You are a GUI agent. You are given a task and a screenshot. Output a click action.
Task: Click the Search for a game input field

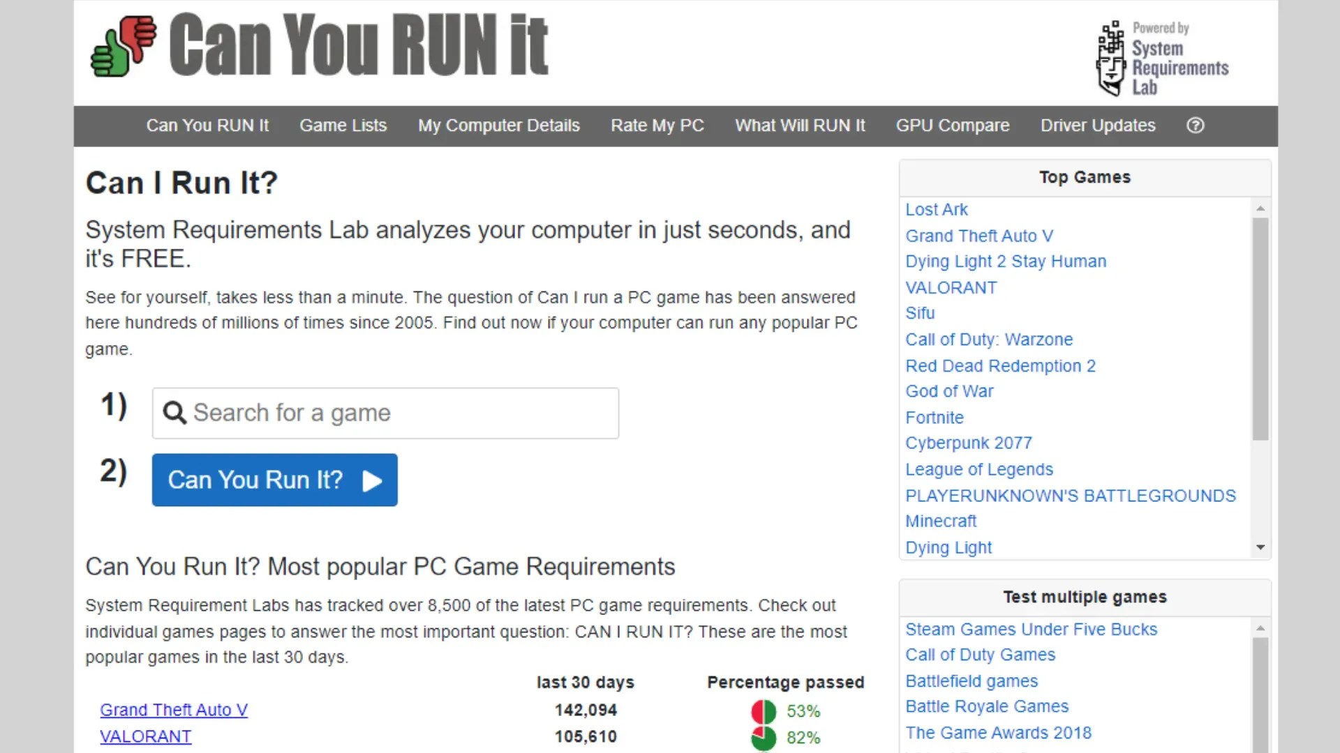coord(386,412)
